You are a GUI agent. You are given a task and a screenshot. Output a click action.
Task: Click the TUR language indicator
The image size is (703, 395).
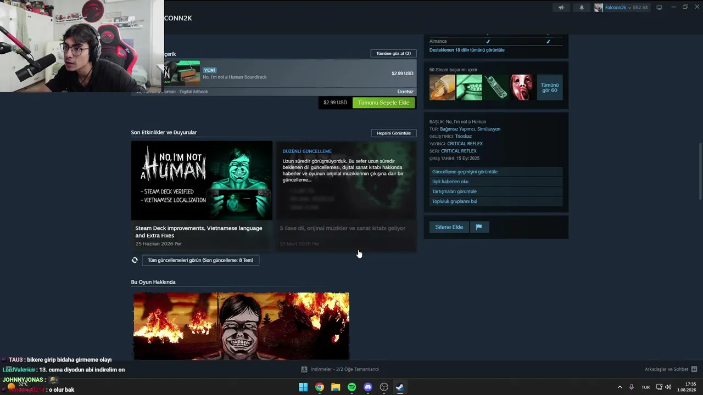coord(646,387)
